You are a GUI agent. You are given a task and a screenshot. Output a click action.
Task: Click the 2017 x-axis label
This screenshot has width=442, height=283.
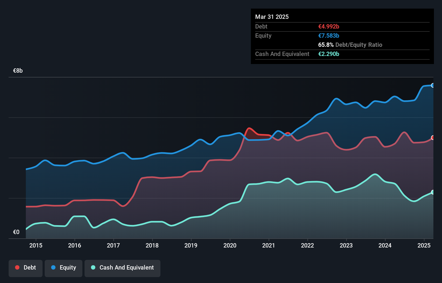click(x=113, y=245)
